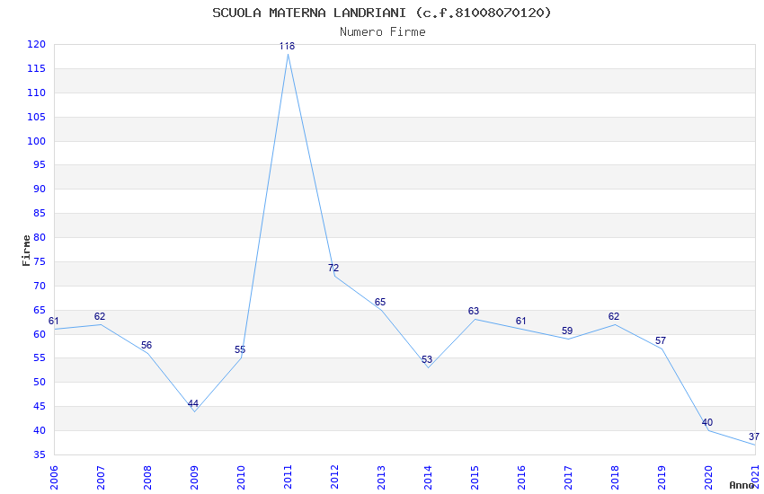Click the Firme y-axis label

[x=26, y=251]
